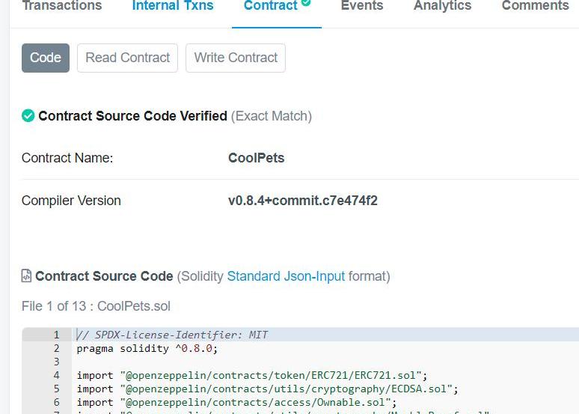Open the Read Contract section
This screenshot has height=414, width=579.
point(128,58)
